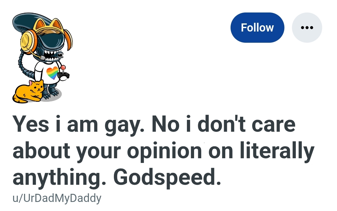Click the rainbow heart on avatar's shirt

pyautogui.click(x=52, y=73)
